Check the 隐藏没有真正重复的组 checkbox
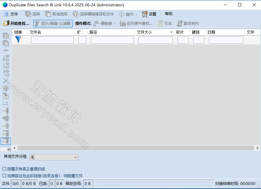 [4, 169]
